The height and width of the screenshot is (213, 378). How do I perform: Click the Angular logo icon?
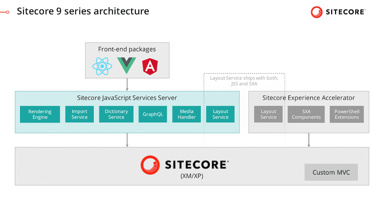pyautogui.click(x=150, y=66)
